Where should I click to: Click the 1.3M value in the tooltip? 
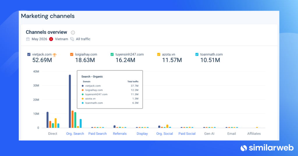point(135,99)
